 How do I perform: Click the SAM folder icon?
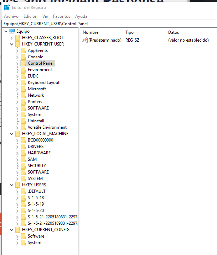tap(23, 159)
